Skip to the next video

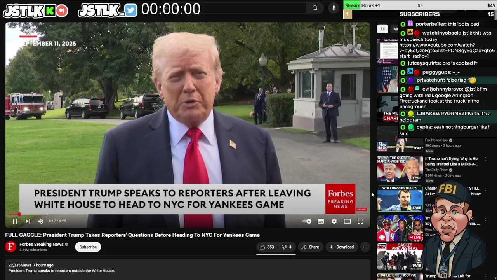tap(28, 221)
